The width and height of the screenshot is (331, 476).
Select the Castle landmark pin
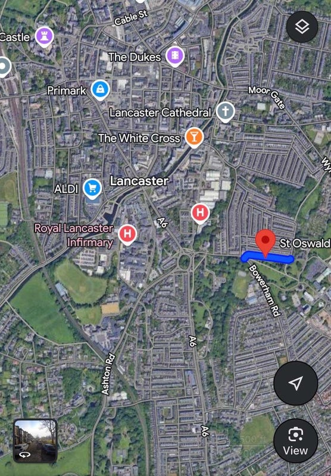coord(44,37)
